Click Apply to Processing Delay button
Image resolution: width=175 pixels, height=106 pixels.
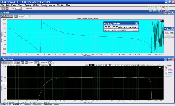click(120, 30)
